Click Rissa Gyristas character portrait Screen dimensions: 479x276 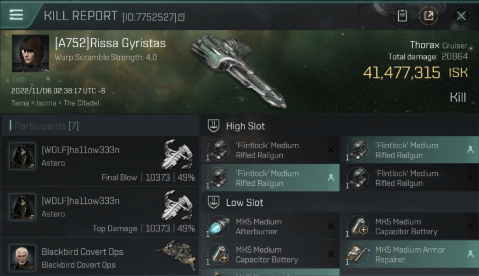(30, 53)
